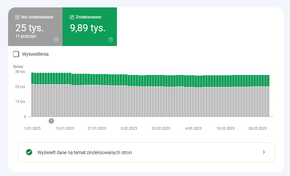
Task: Click the green checkmark status icon
Action: [29, 152]
